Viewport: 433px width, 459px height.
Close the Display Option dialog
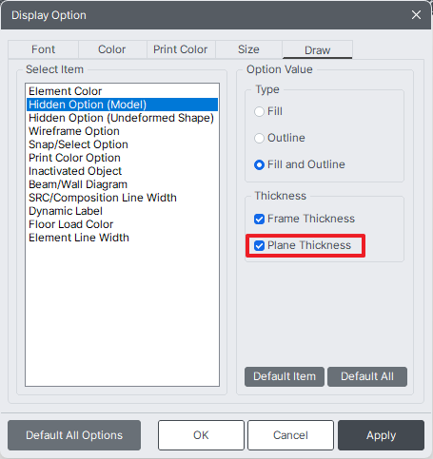416,15
